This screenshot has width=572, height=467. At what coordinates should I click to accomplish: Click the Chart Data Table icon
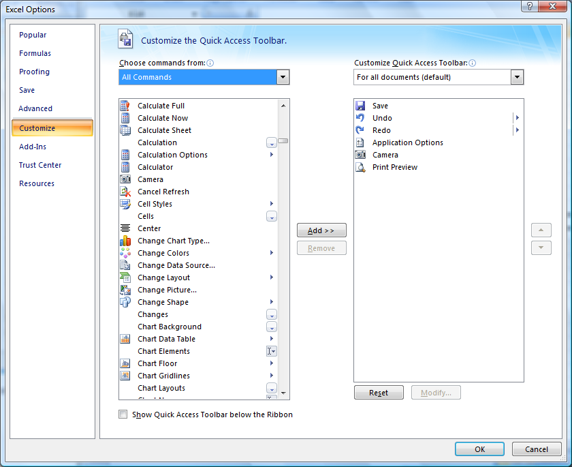click(125, 339)
